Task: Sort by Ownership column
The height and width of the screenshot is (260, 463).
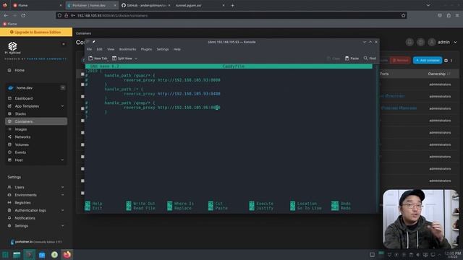Action: coord(439,74)
